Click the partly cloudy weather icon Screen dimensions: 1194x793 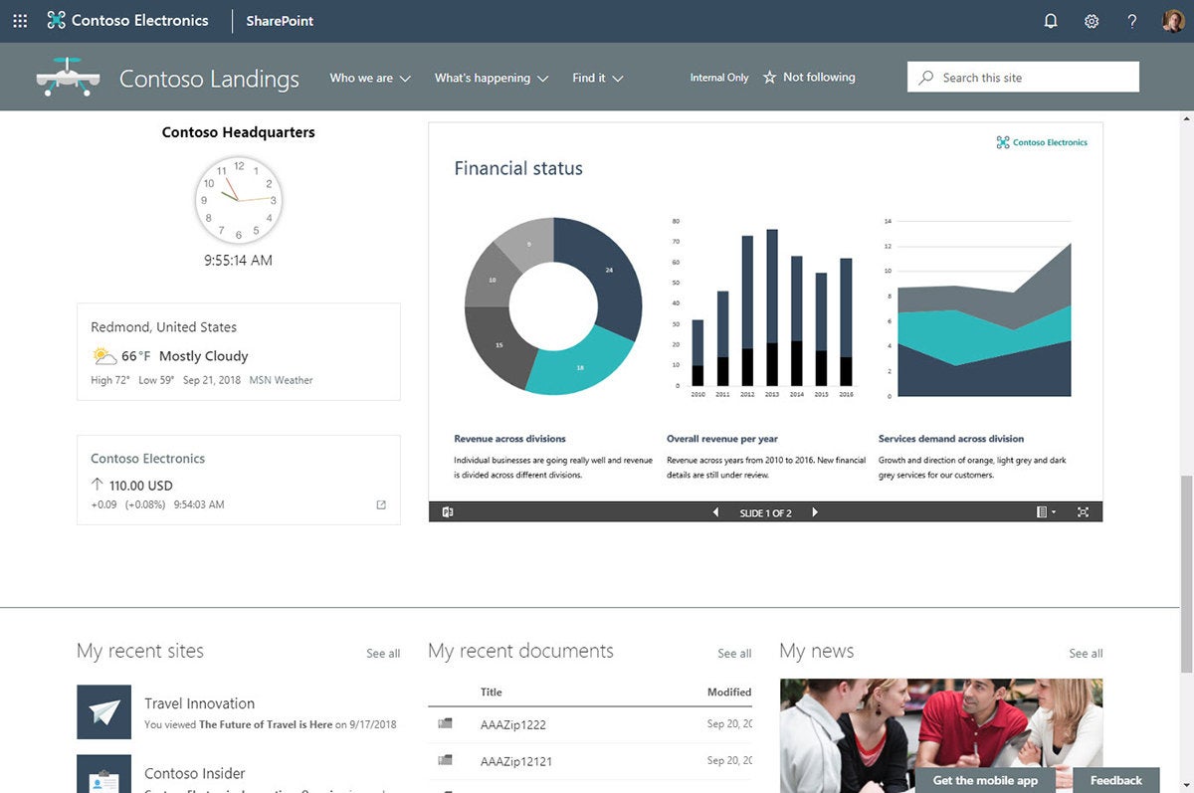(104, 355)
